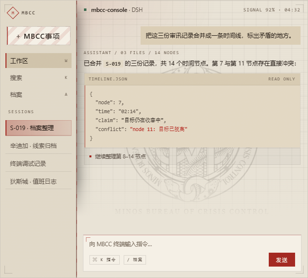Viewport: 308px width, 278px height.
Task: Click the "time": "02:14" line
Action: click(118, 111)
